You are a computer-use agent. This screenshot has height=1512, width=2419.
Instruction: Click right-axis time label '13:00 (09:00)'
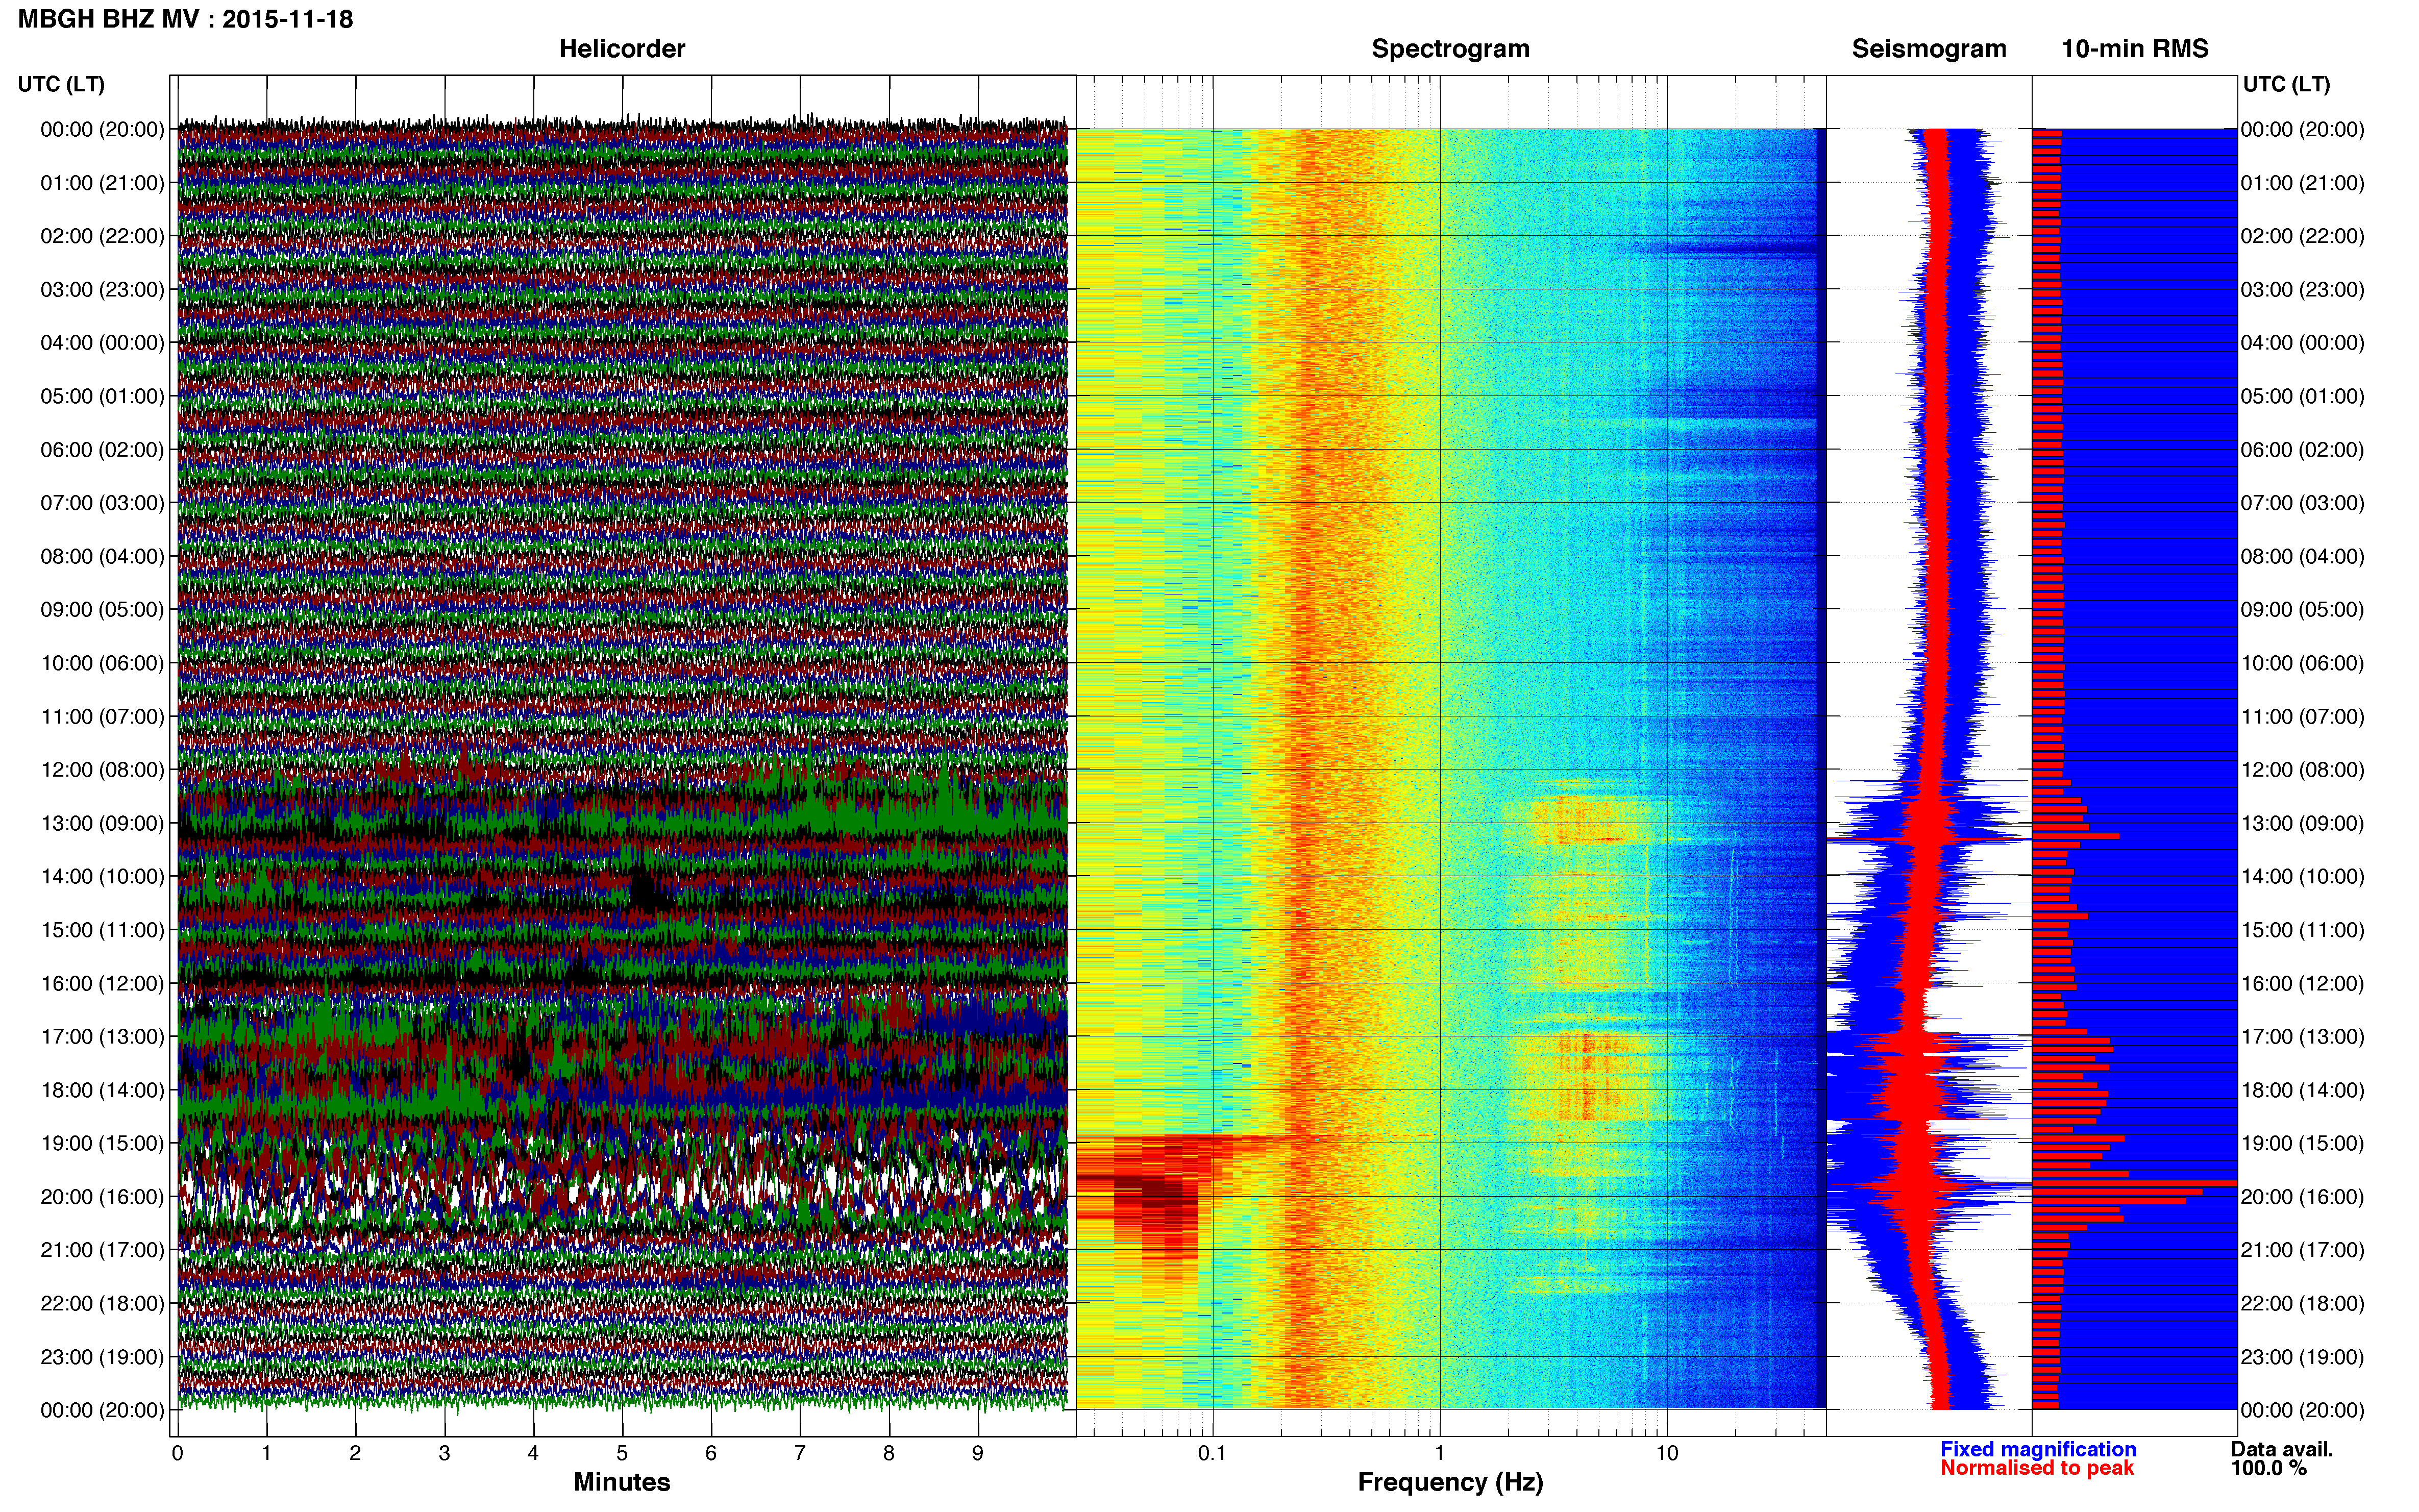[2303, 823]
